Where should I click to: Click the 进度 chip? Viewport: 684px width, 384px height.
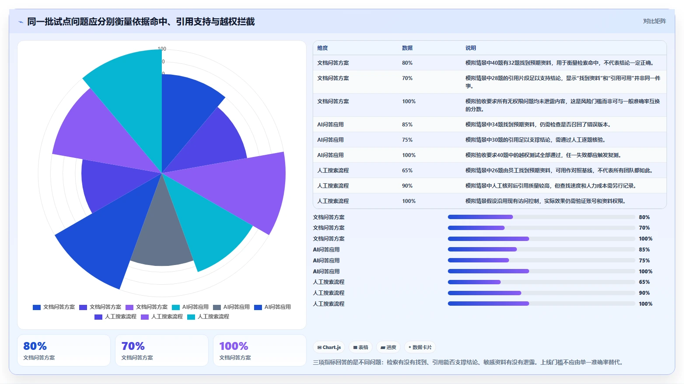(388, 347)
